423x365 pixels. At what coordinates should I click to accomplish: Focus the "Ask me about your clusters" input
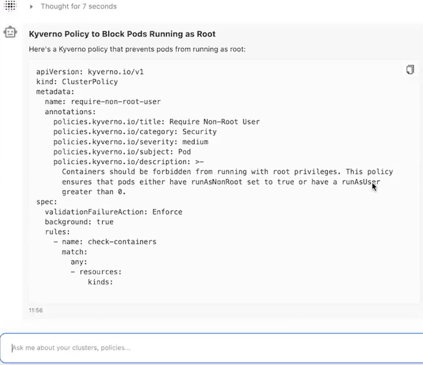pos(211,348)
